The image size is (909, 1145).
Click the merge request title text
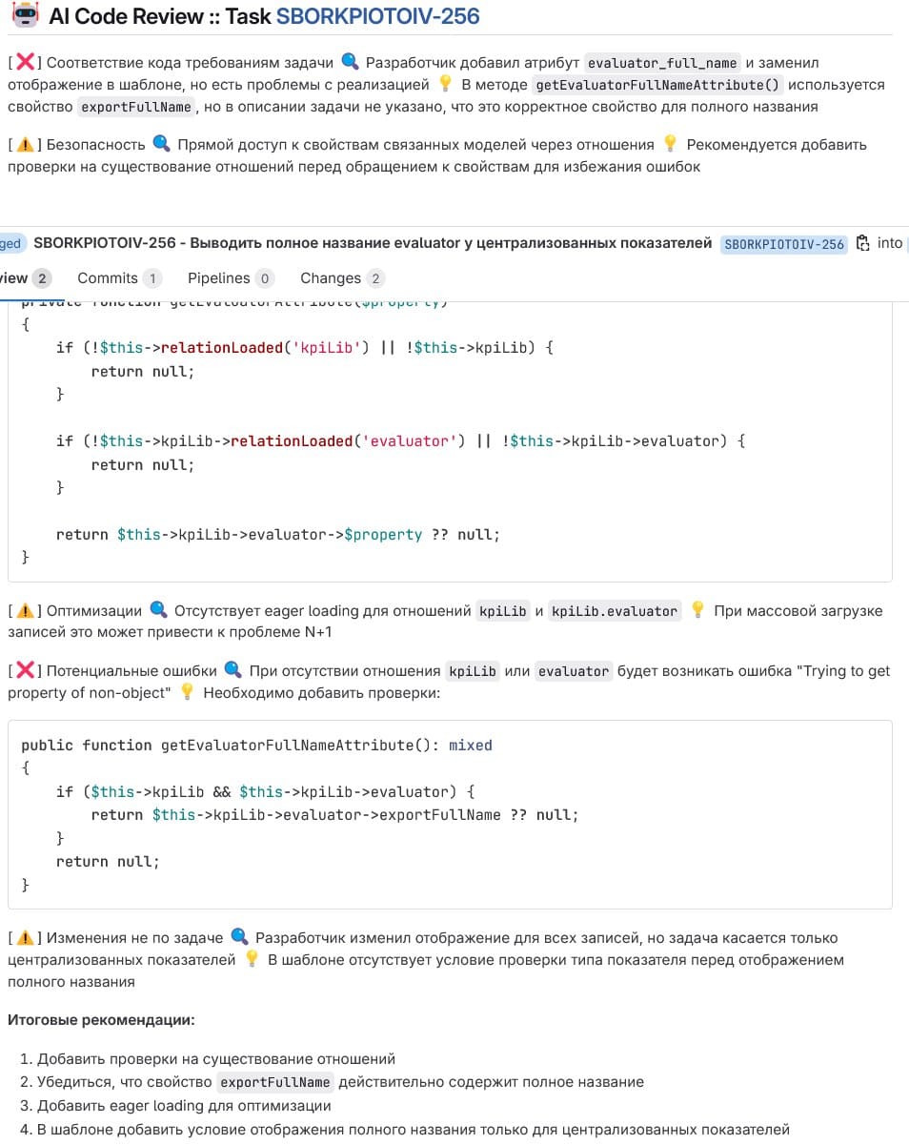pos(372,243)
